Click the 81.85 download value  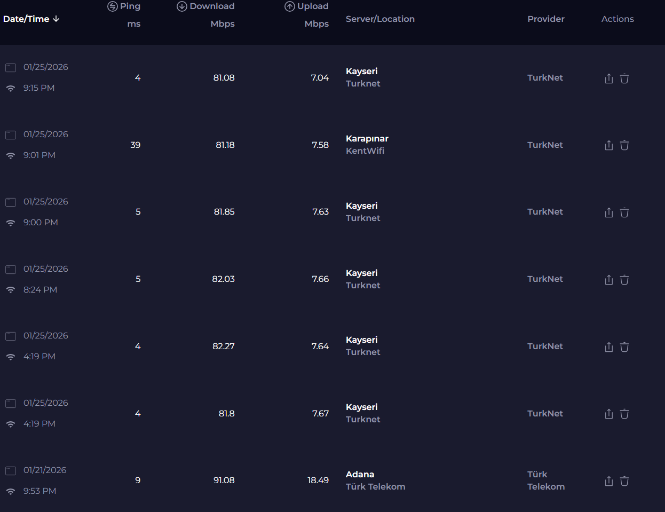224,211
